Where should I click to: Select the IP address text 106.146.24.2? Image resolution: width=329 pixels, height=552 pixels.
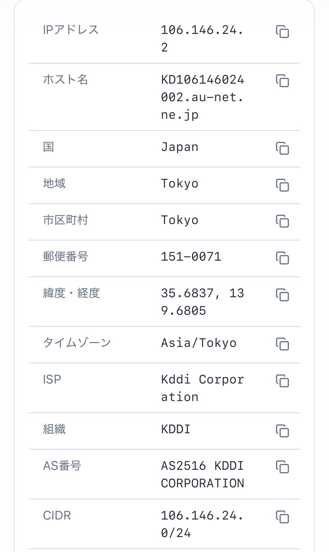[x=202, y=39]
